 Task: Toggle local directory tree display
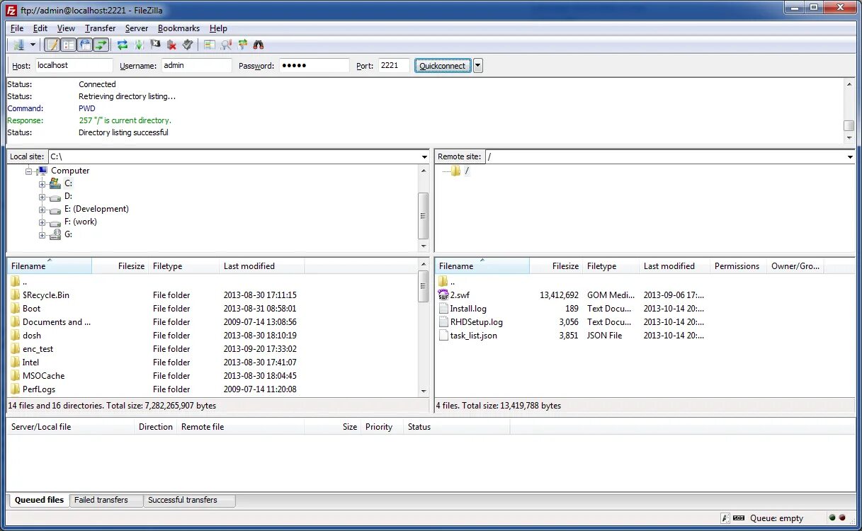pos(68,45)
